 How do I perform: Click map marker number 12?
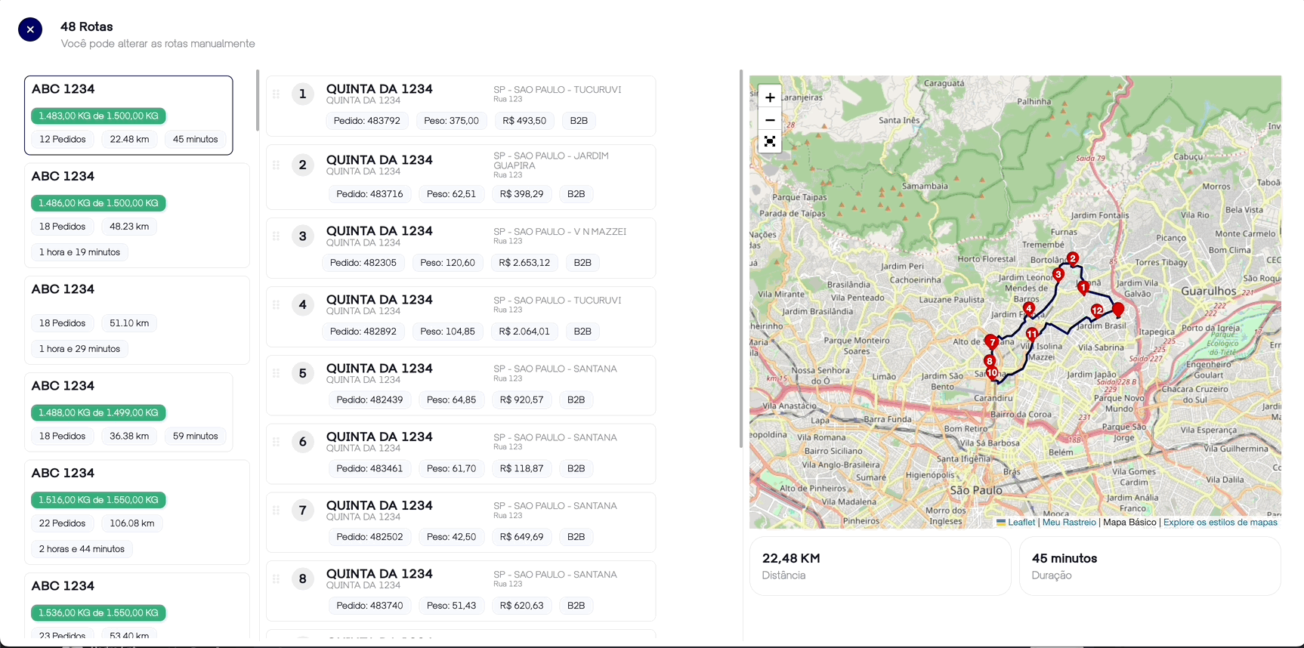tap(1096, 310)
